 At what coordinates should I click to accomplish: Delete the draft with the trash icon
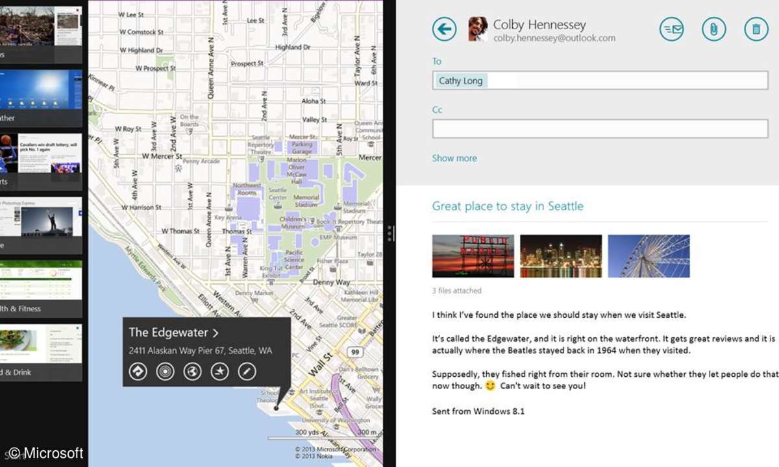tap(756, 29)
